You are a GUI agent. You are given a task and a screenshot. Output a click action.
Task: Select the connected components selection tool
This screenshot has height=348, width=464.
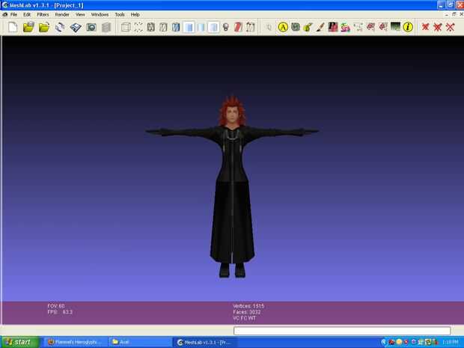(x=383, y=27)
